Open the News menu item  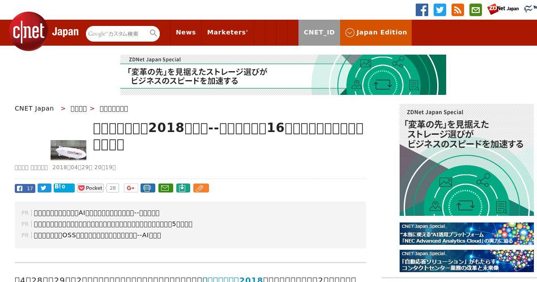click(x=186, y=32)
